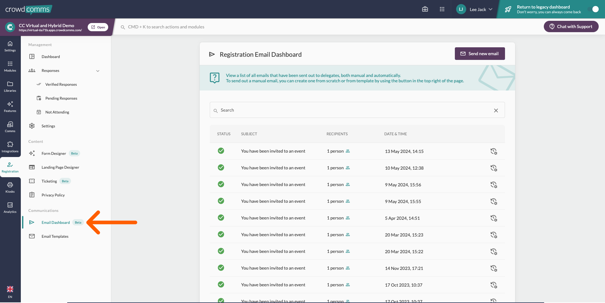Open the Comms section in left rail

tap(10, 127)
